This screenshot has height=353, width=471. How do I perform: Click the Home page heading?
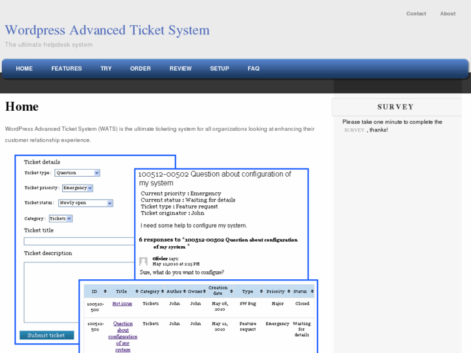click(x=21, y=107)
